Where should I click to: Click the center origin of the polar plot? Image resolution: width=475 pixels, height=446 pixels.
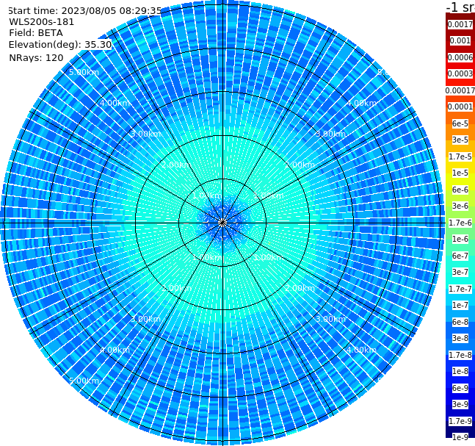(x=222, y=223)
